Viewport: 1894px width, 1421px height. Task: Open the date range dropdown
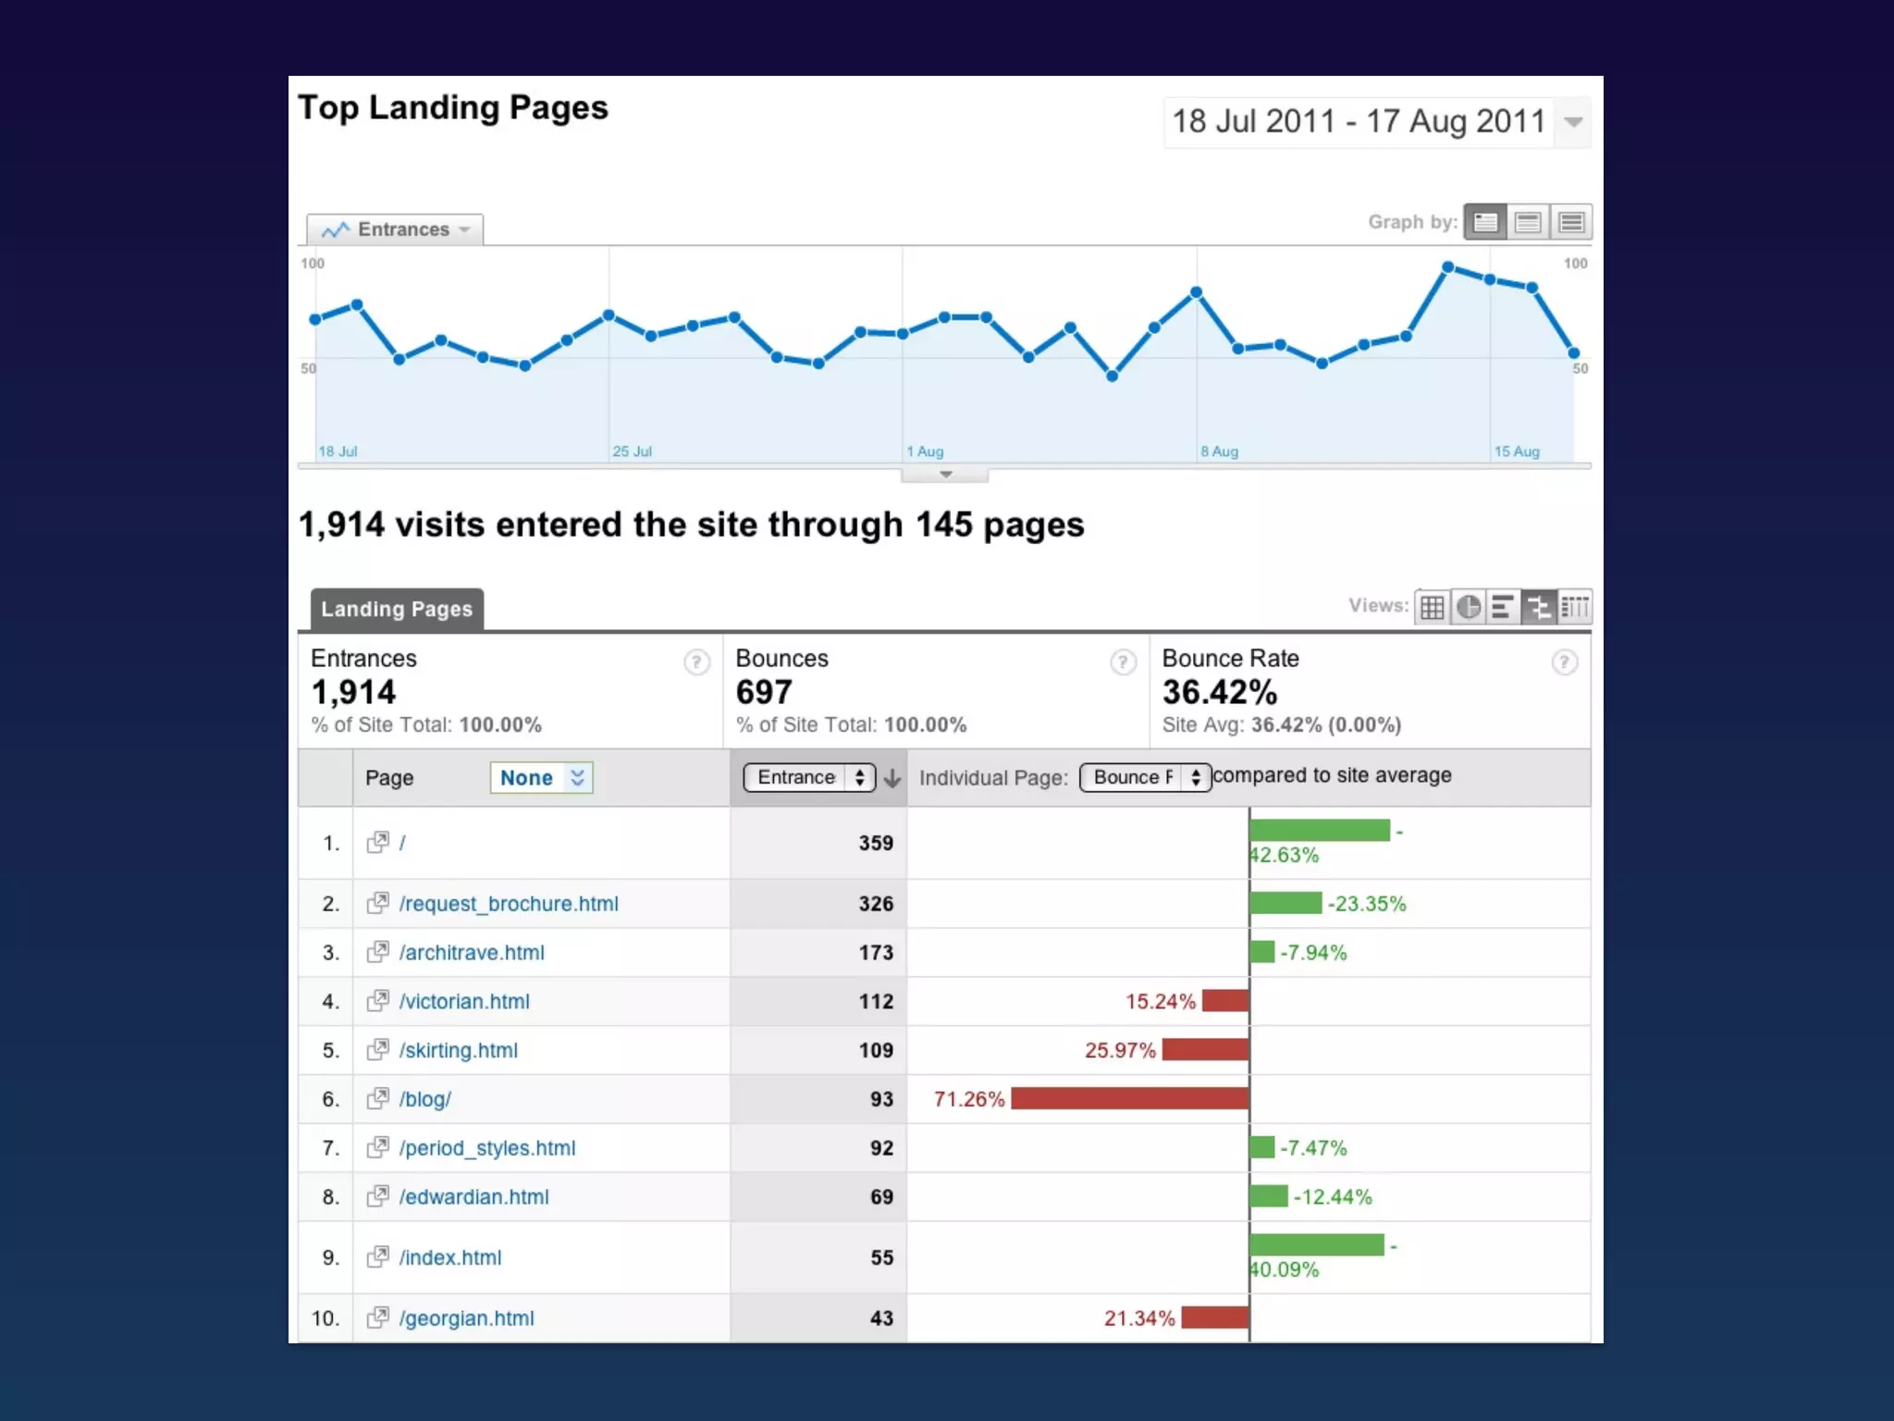tap(1572, 122)
